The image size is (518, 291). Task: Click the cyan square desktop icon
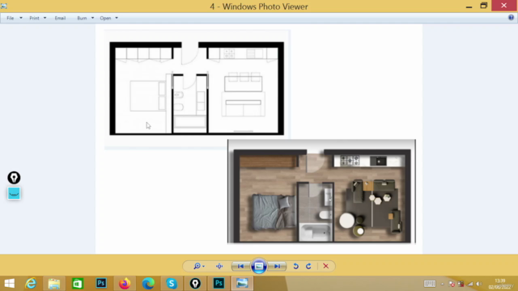click(14, 193)
